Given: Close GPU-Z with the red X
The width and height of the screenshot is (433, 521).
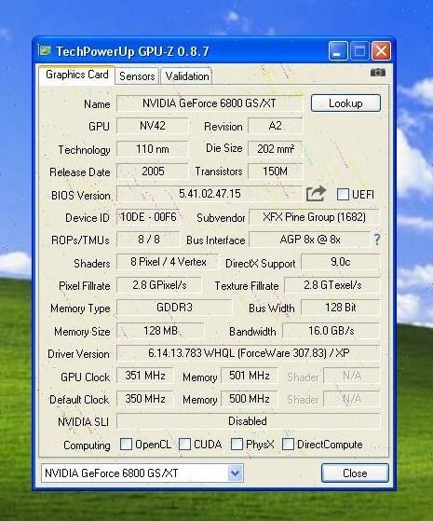Looking at the screenshot, I should 381,51.
